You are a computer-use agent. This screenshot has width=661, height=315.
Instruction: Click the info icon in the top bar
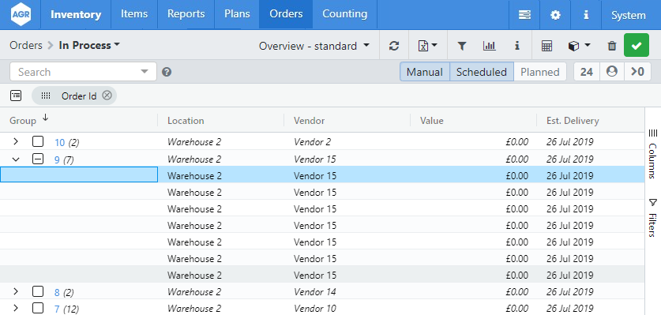(586, 15)
